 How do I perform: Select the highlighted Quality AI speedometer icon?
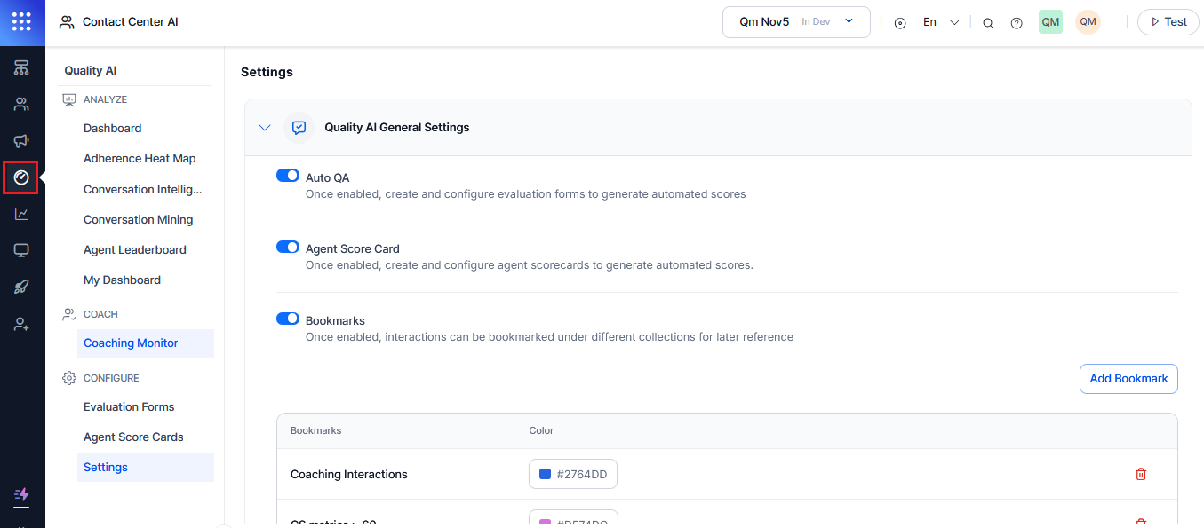(x=20, y=177)
